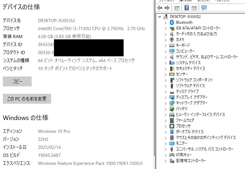This screenshot has height=169, width=245.
Task: Click the デバイスの仕様 heading
Action: click(21, 7)
